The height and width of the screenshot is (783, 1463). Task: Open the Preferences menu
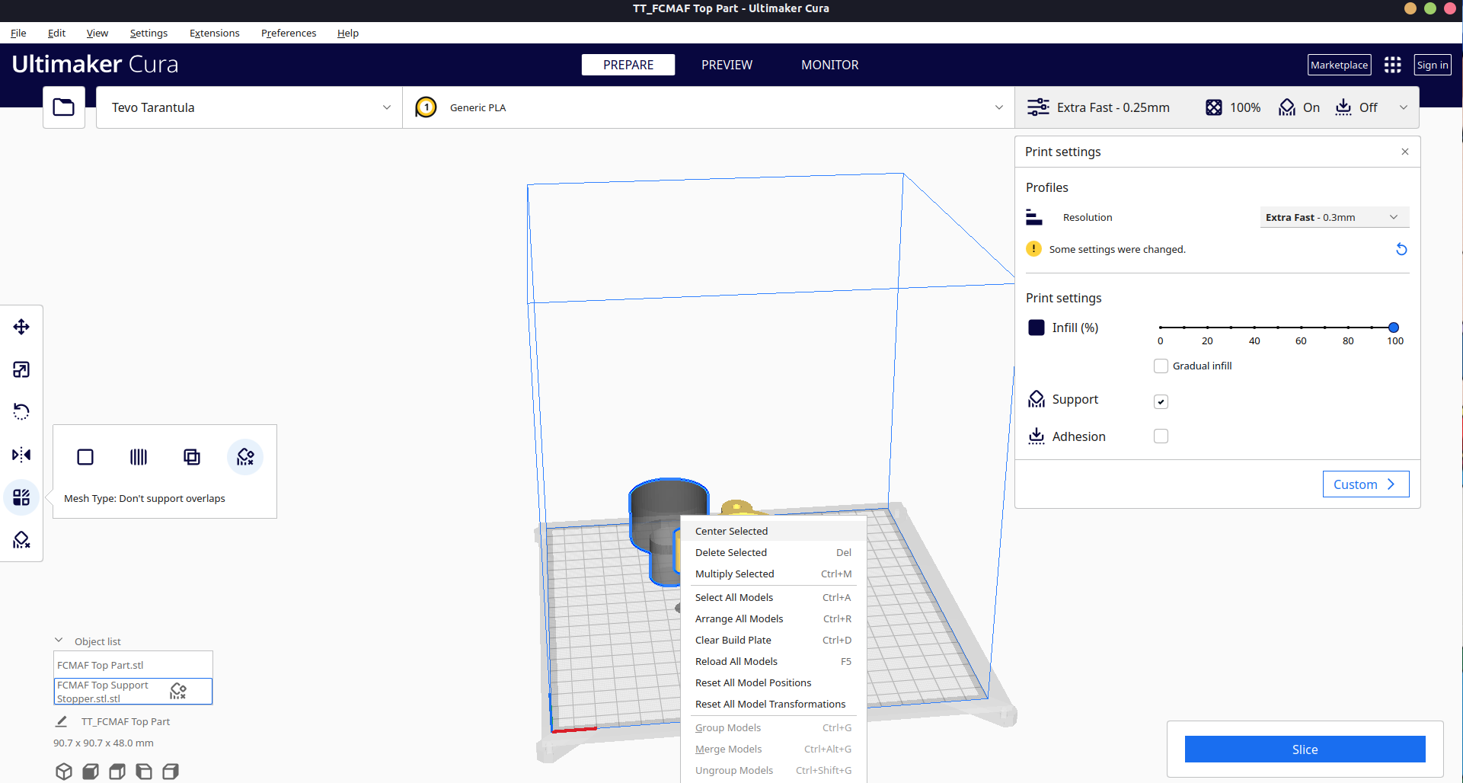click(x=288, y=33)
